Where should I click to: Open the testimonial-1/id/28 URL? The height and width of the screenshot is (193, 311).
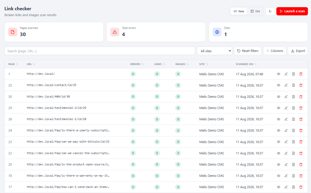[56, 119]
